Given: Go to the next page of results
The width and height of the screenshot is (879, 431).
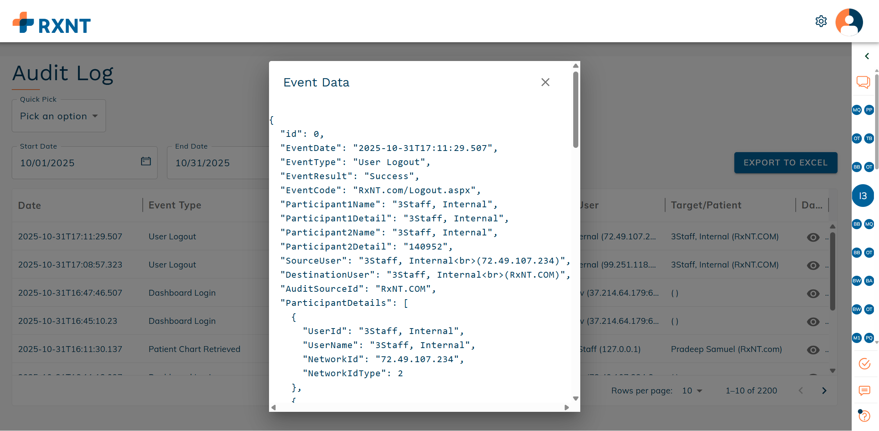Looking at the screenshot, I should pyautogui.click(x=824, y=390).
